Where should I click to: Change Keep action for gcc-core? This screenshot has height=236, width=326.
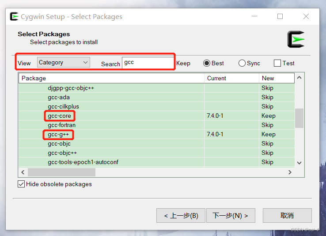pos(269,116)
